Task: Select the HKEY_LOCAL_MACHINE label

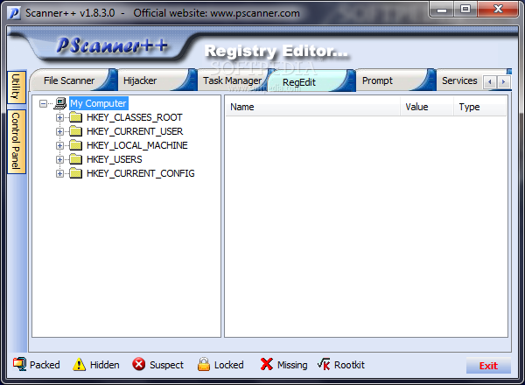Action: point(137,145)
